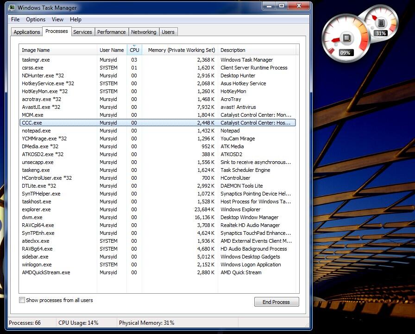415x334 pixels.
Task: Select the RAVCpl64.exe process
Action: coord(158,225)
